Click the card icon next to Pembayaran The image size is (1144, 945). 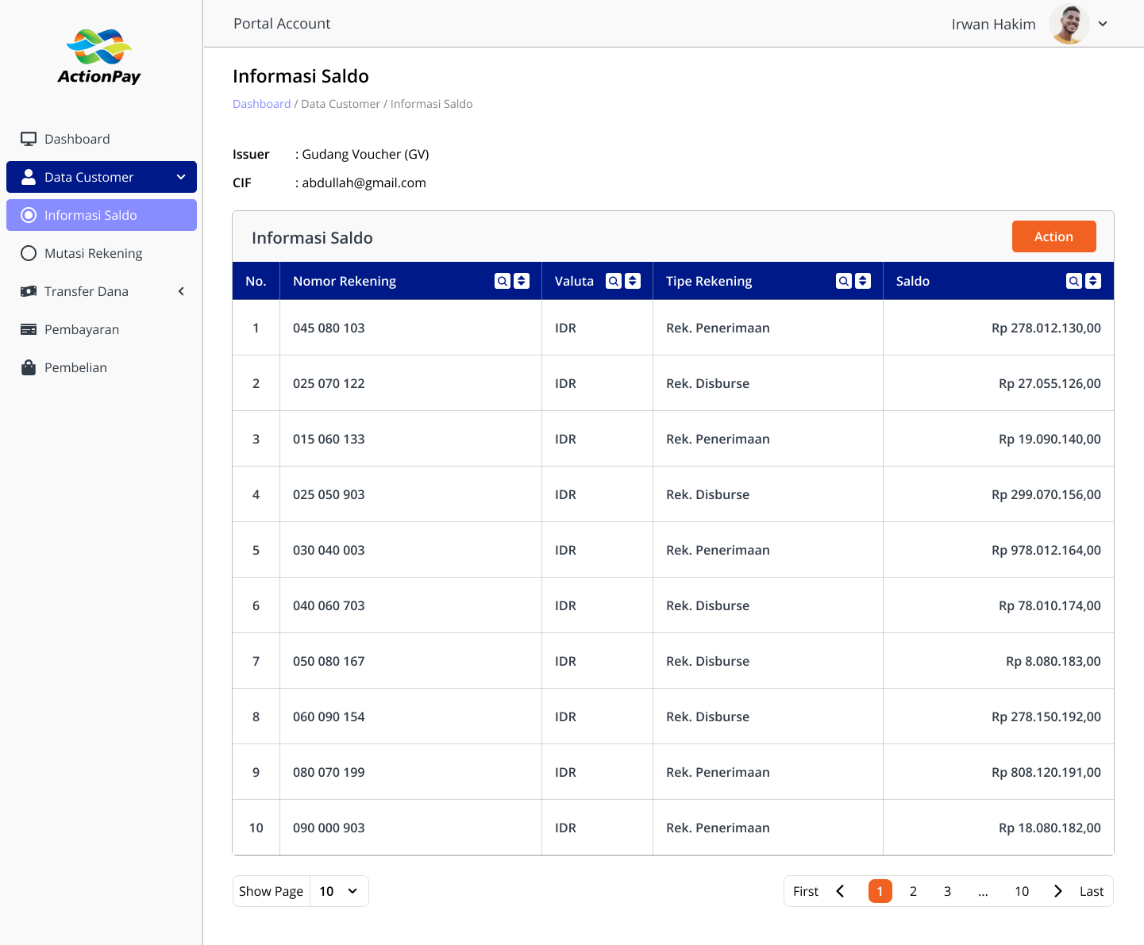click(29, 329)
